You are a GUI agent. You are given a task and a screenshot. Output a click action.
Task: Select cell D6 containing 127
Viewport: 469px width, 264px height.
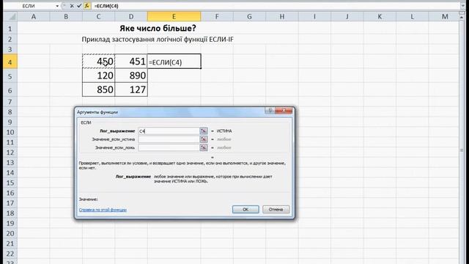point(131,89)
